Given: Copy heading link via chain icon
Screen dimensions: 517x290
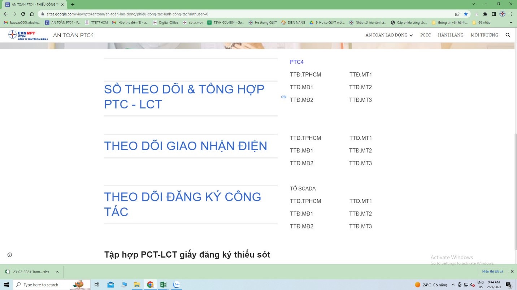Looking at the screenshot, I should [284, 97].
